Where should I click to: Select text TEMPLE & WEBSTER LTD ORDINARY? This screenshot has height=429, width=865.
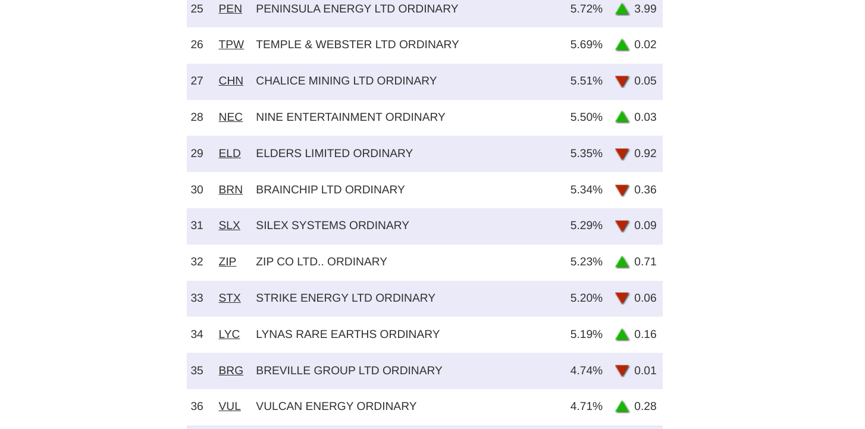[x=358, y=45]
